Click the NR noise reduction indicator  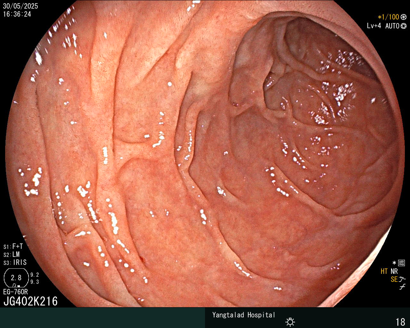(394, 271)
